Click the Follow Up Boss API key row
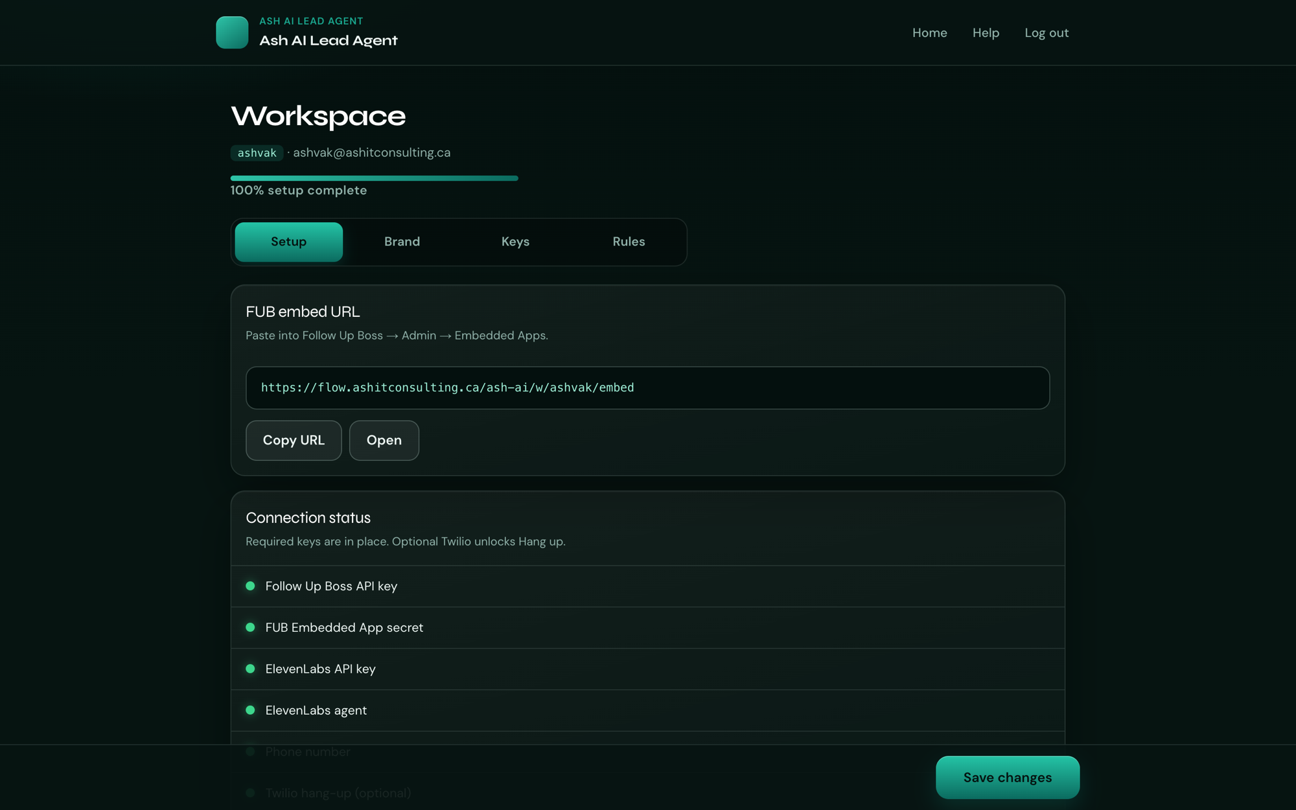1296x810 pixels. point(647,586)
